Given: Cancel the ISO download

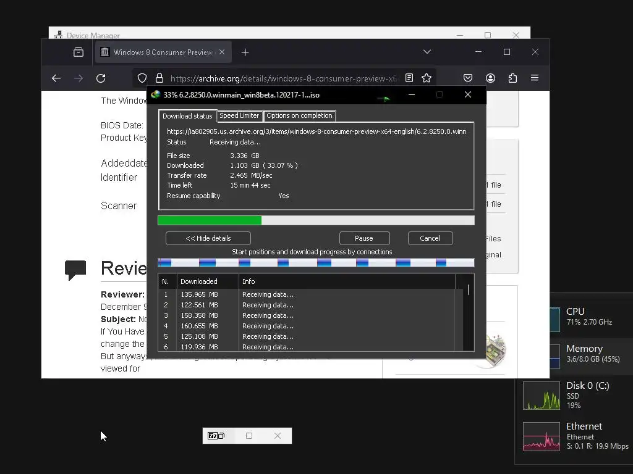Looking at the screenshot, I should pyautogui.click(x=430, y=238).
